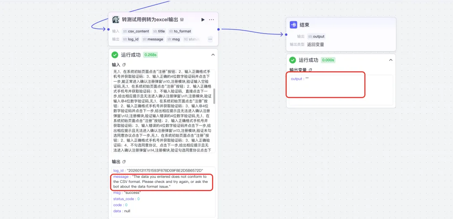Collapse the 结束 node run result panel
This screenshot has width=453, height=219.
(391, 60)
